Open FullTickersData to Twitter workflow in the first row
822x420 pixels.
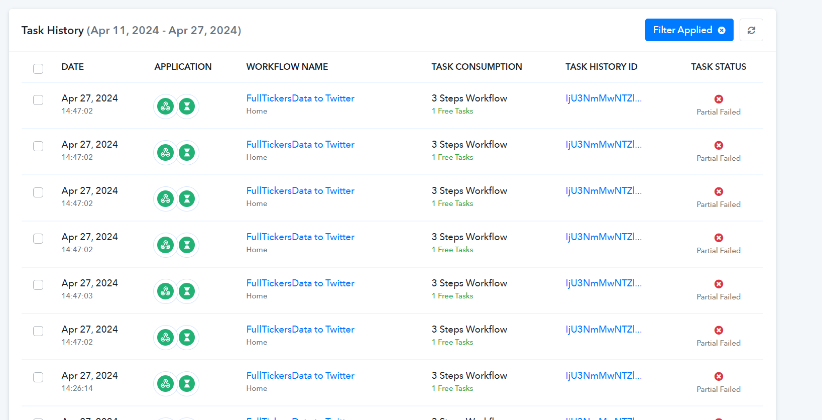click(x=300, y=98)
